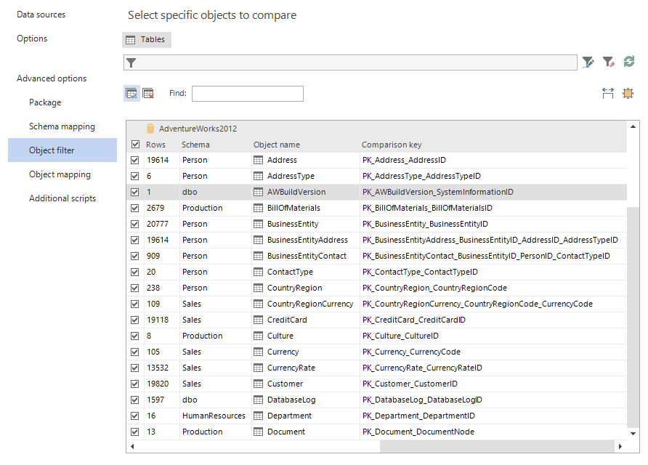
Task: Click the column width arrows icon
Action: 608,93
